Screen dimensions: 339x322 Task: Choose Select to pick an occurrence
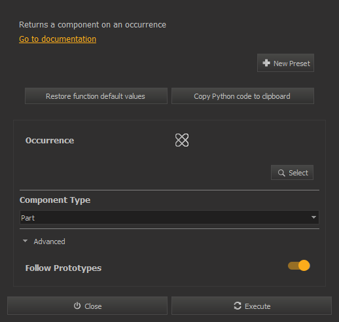(x=292, y=173)
